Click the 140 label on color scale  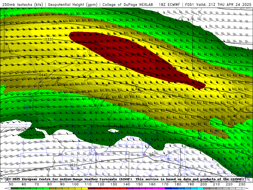pyautogui.click(x=126, y=184)
